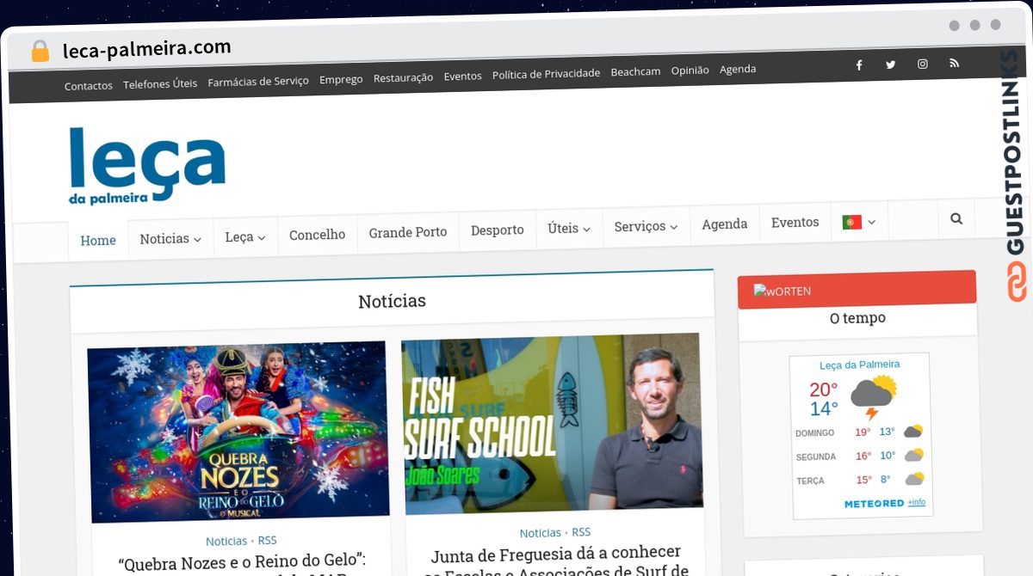Screen dimensions: 1033x576
Task: Open the Eventos item in main navigation
Action: [795, 223]
